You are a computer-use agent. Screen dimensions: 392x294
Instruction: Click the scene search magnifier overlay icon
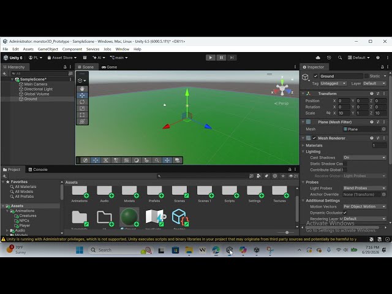coord(157,160)
